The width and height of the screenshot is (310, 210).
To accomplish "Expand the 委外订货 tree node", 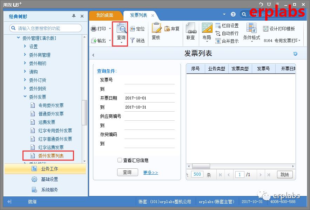I will (x=25, y=80).
